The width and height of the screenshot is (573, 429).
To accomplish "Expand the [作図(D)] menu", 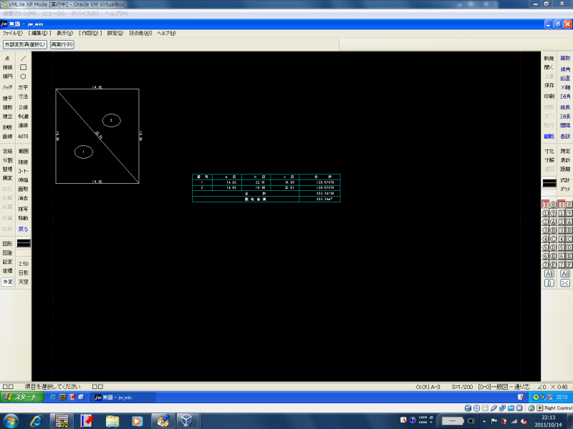I will click(x=90, y=33).
